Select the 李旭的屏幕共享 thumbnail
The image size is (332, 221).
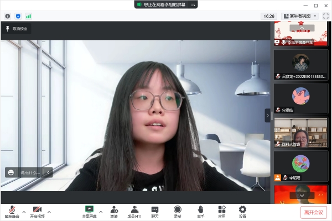(x=300, y=33)
